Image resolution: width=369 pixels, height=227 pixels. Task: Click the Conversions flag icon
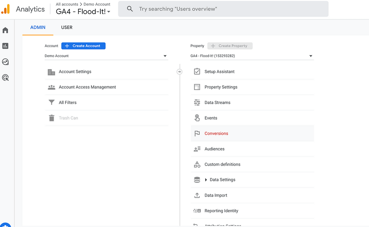tap(197, 133)
